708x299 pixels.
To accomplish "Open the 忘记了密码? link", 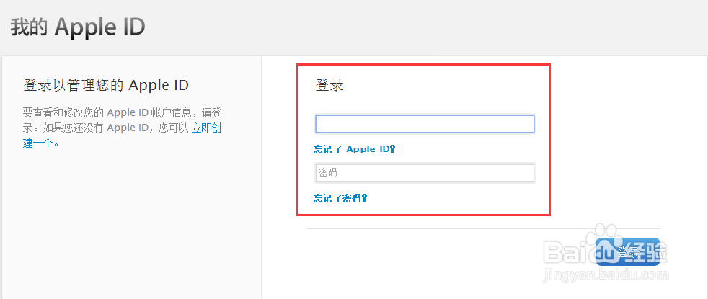I will (340, 198).
